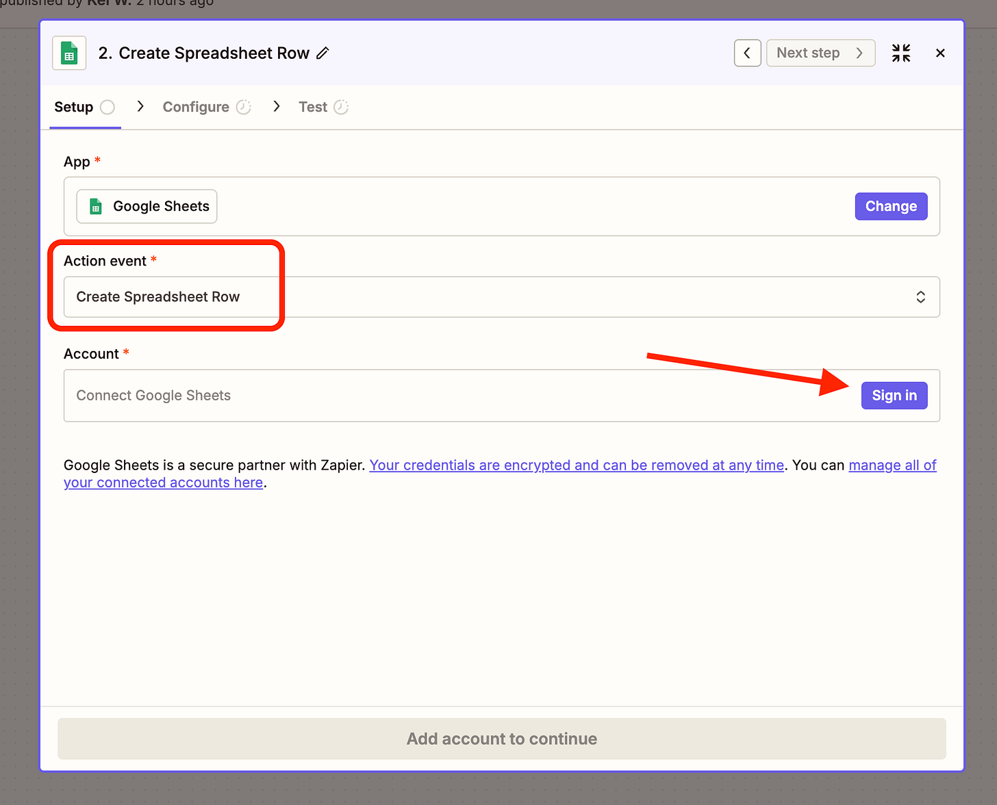Click the Configure tab clock status icon
Image resolution: width=997 pixels, height=805 pixels.
[244, 107]
